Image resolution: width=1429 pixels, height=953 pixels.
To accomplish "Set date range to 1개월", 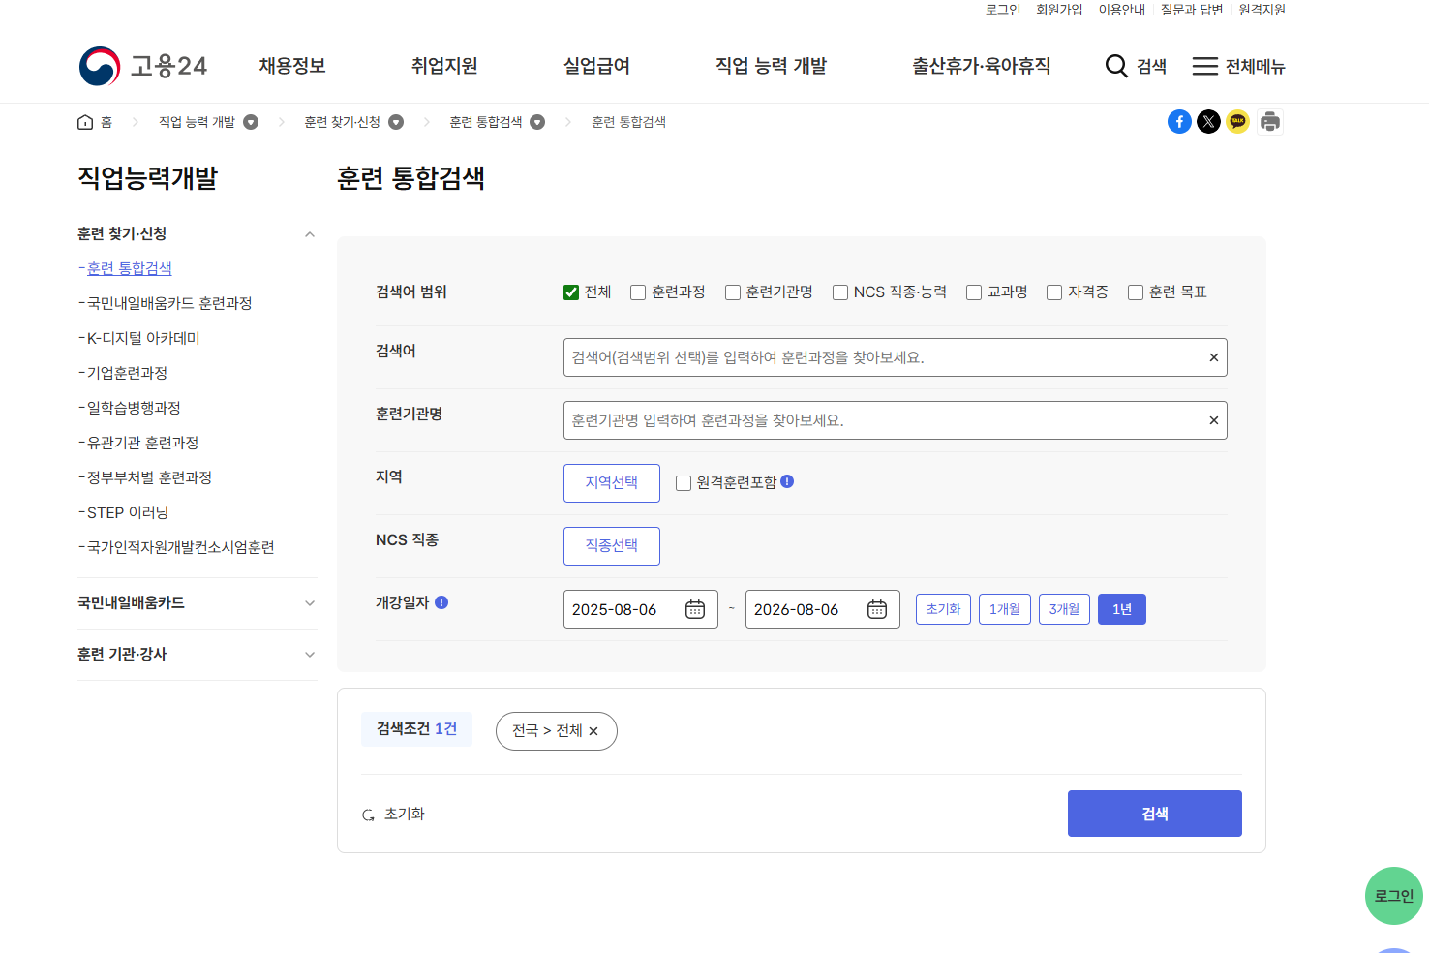I will tap(1005, 609).
